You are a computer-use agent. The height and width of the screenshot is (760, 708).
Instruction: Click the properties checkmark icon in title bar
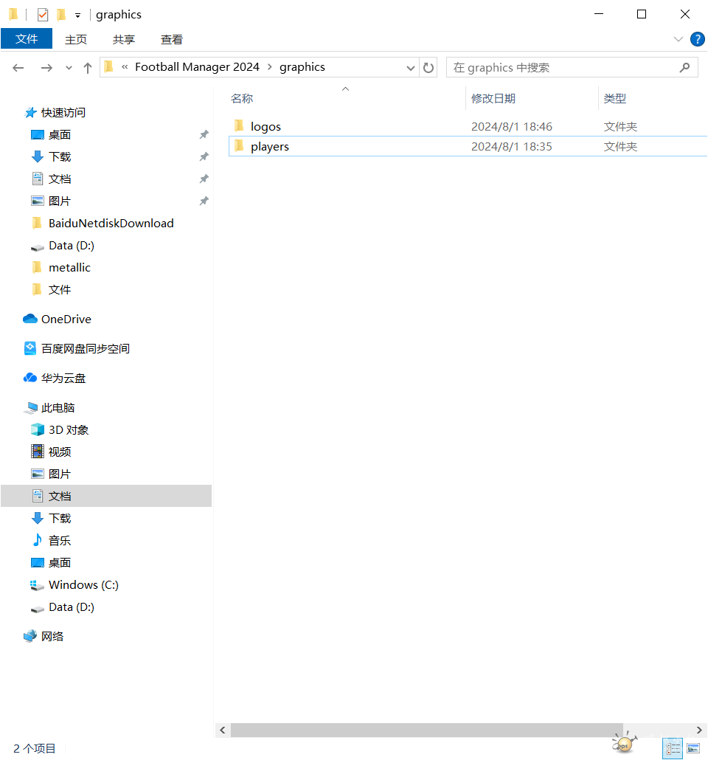pyautogui.click(x=43, y=15)
